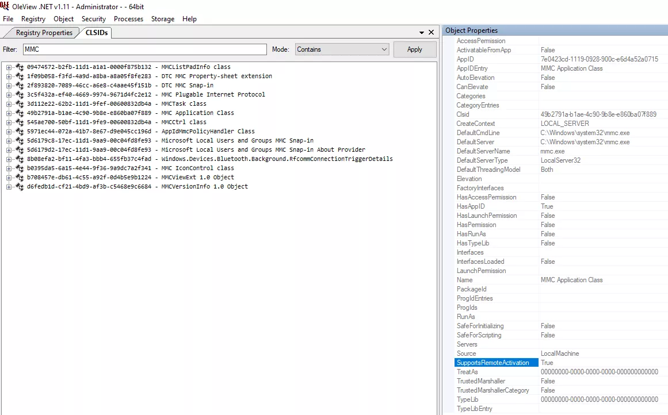
Task: Click the COM icon beside MMC Plugable Internet Protocol
Action: click(20, 94)
